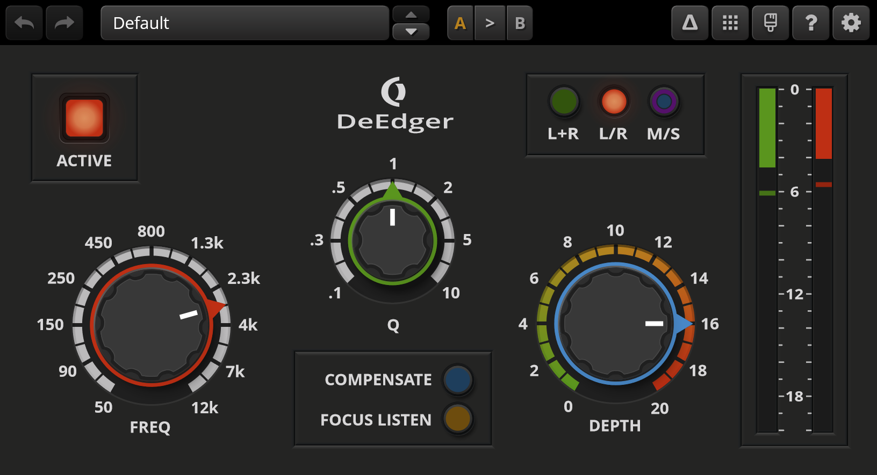Click the 0 label on DEPTH dial

click(x=568, y=407)
